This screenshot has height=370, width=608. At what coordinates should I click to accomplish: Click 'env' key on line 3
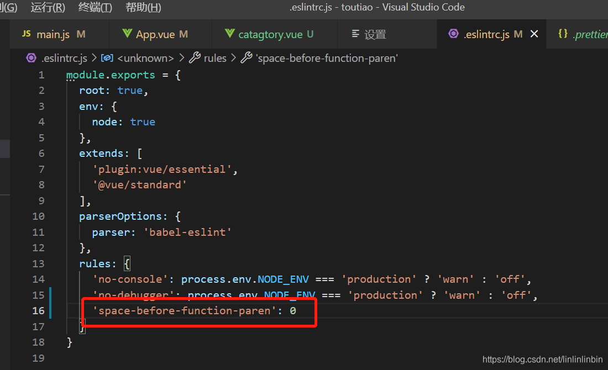point(88,107)
